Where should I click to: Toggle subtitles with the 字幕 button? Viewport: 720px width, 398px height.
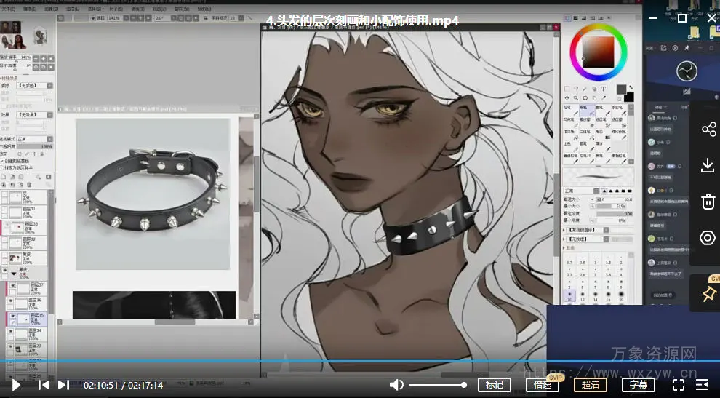pos(638,385)
